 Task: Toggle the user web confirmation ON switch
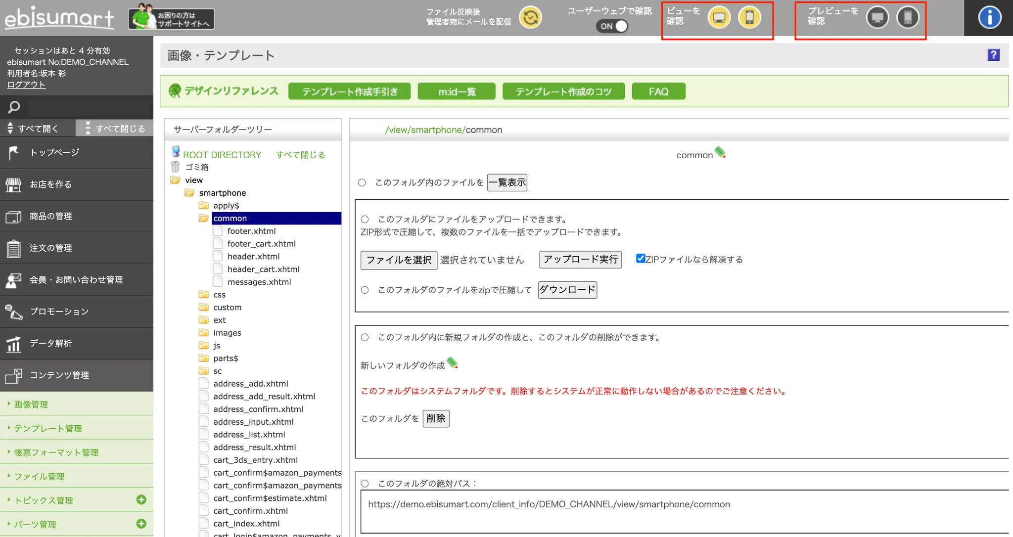pos(612,26)
